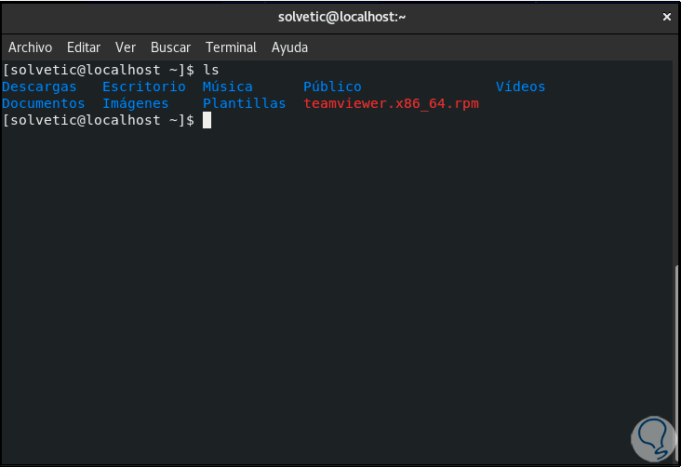The image size is (681, 467).
Task: Close the terminal window
Action: click(x=666, y=17)
